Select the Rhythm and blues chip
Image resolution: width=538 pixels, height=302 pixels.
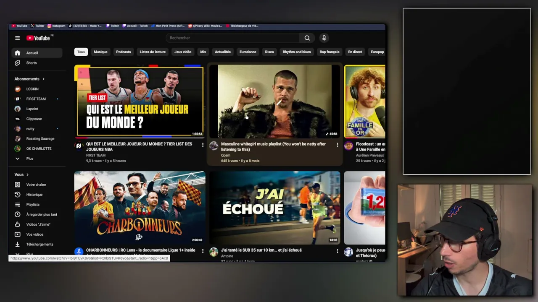[x=297, y=52]
